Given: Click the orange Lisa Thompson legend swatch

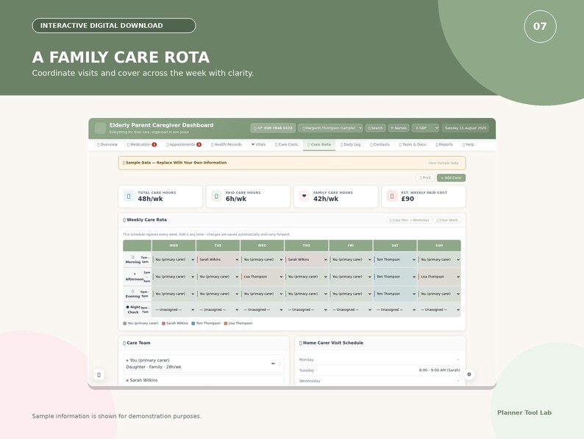Looking at the screenshot, I should click(x=226, y=323).
